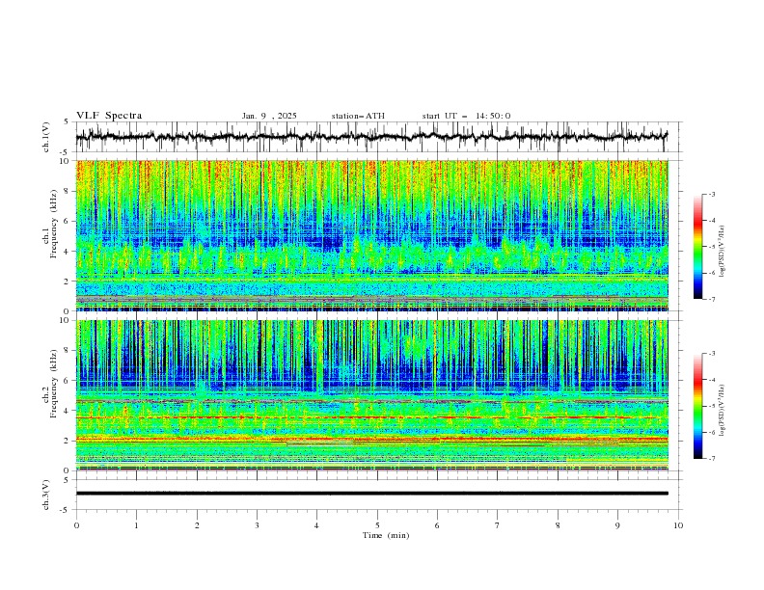Click time axis tick label "7"
The height and width of the screenshot is (590, 764).
(498, 525)
